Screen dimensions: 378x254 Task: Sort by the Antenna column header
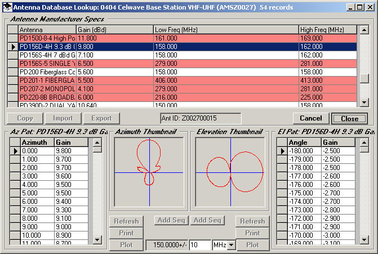(47, 30)
